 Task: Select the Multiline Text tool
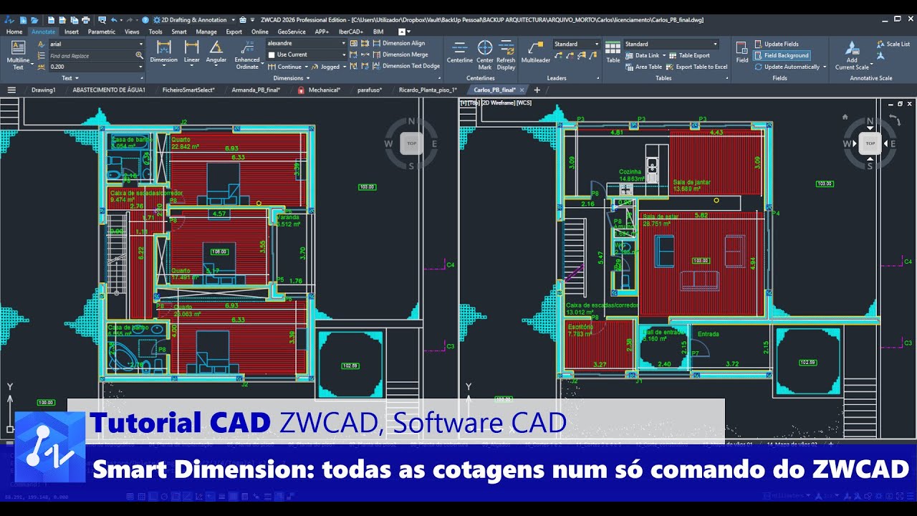pos(18,55)
